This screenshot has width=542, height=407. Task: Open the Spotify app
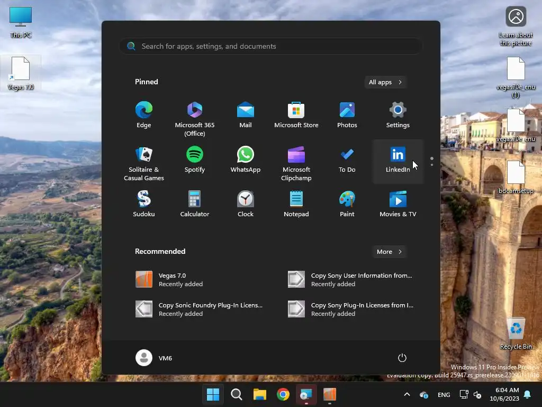click(195, 160)
